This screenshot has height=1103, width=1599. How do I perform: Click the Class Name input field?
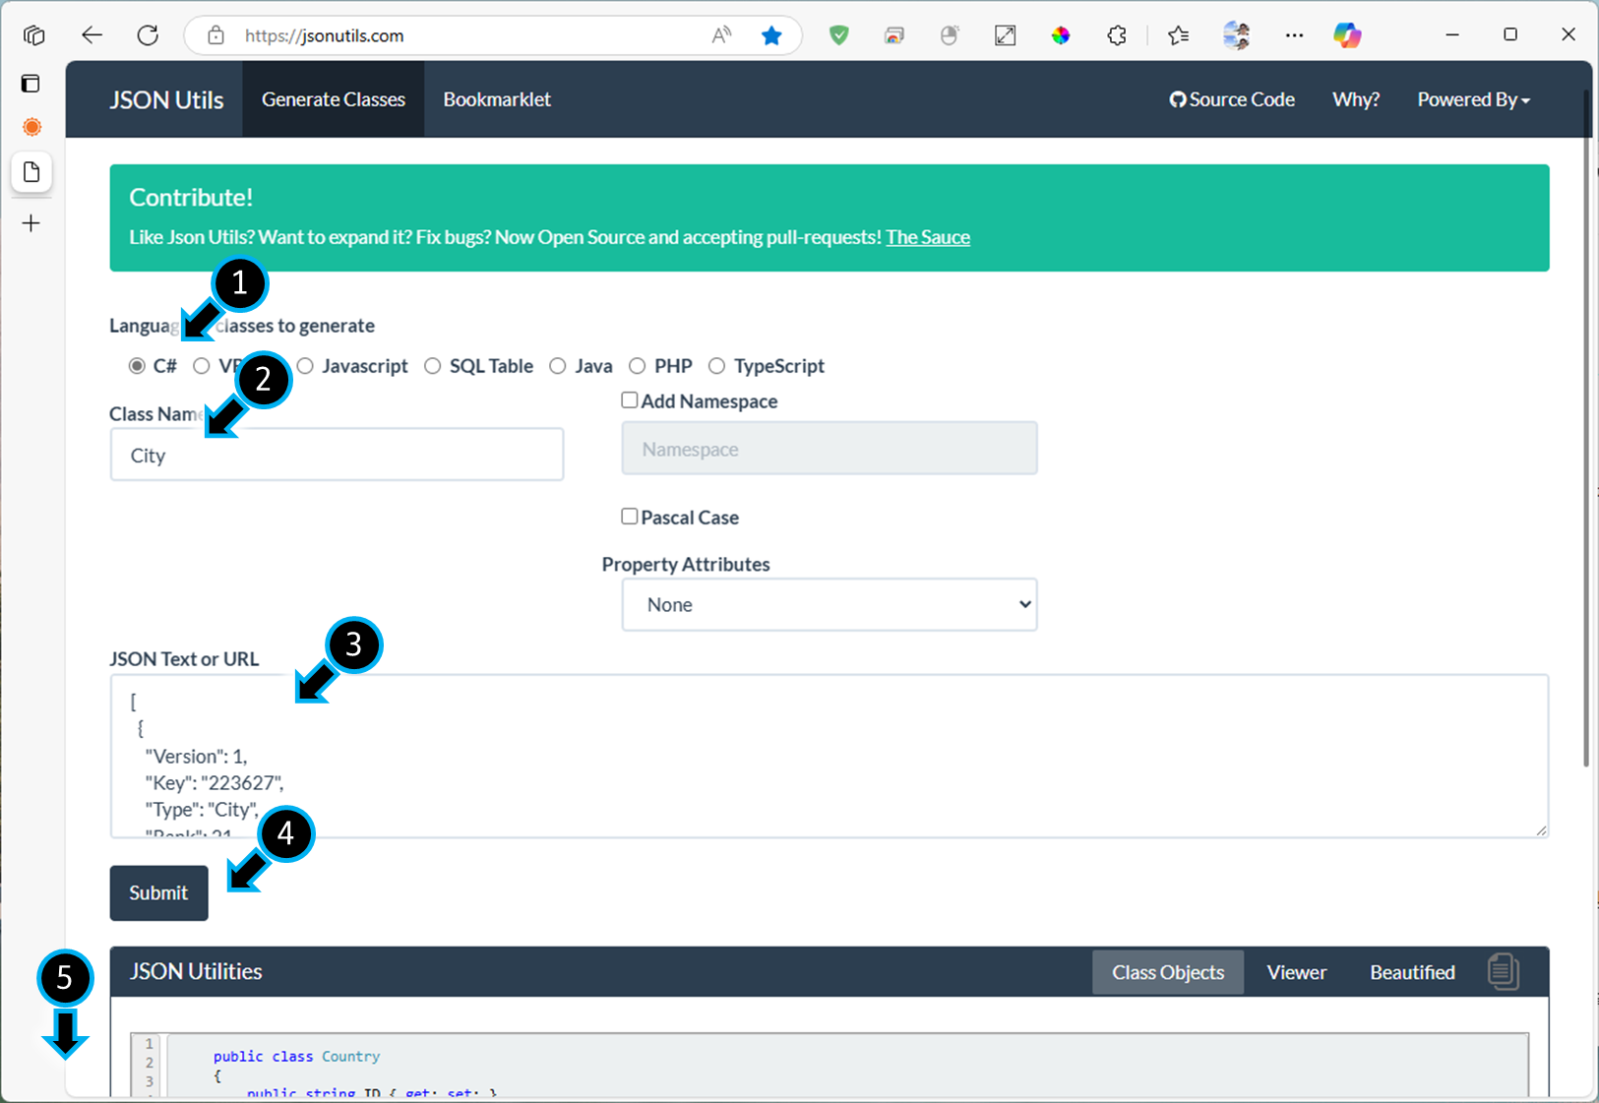coord(337,455)
